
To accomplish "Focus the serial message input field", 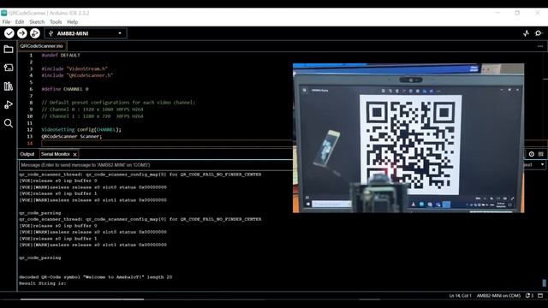I will pos(156,165).
